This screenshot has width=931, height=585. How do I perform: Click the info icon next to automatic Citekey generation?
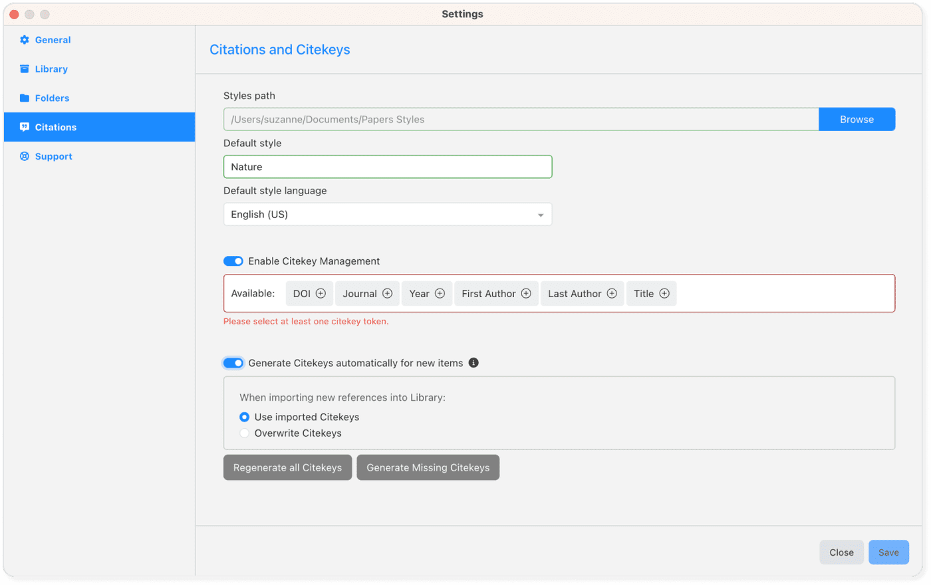(473, 363)
